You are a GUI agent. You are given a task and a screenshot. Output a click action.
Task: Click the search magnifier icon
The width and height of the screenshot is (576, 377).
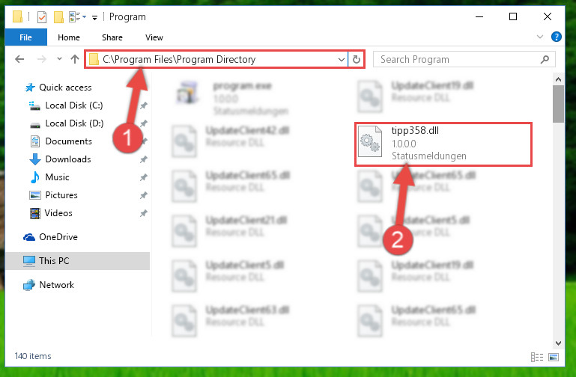point(545,59)
